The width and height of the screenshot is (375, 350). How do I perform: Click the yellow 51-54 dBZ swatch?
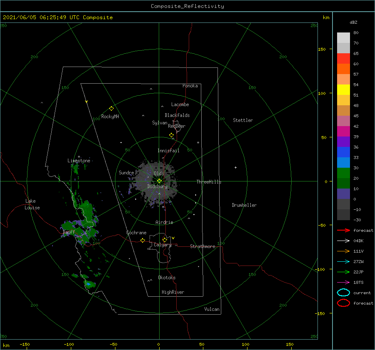pyautogui.click(x=343, y=89)
